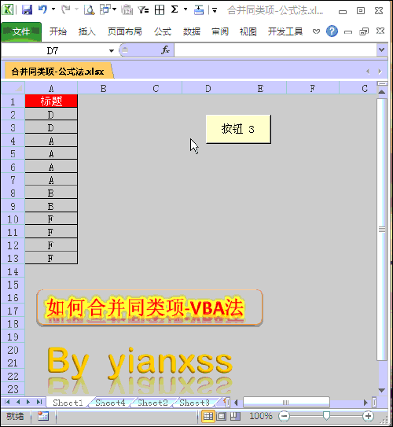The width and height of the screenshot is (393, 427).
Task: Click horizontal scrollbar left arrow
Action: (x=237, y=403)
